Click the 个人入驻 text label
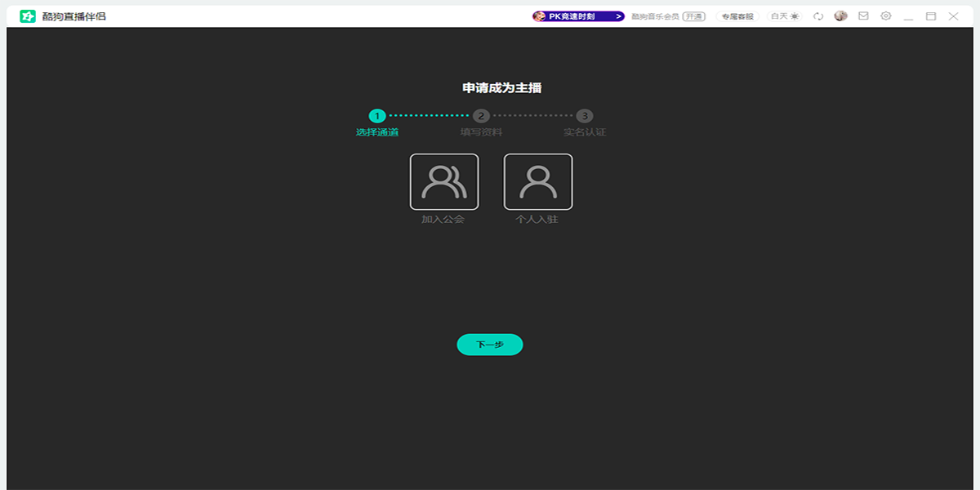The image size is (980, 490). [x=537, y=220]
